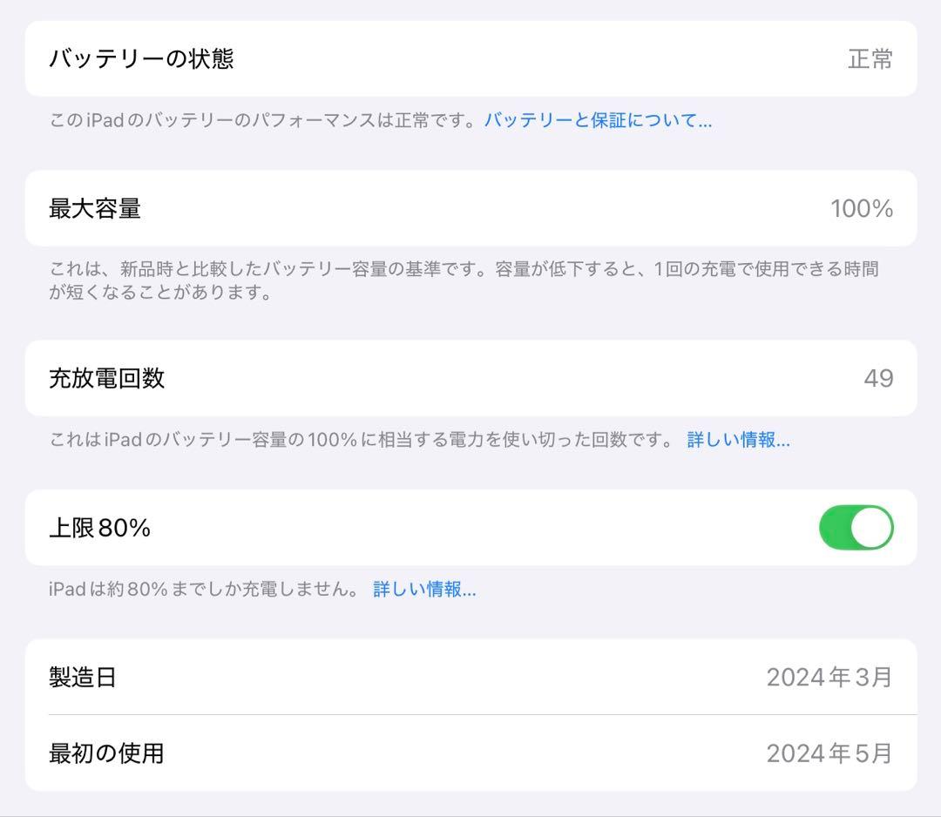The width and height of the screenshot is (941, 817).
Task: Select the 充放電回数 row
Action: tap(470, 378)
